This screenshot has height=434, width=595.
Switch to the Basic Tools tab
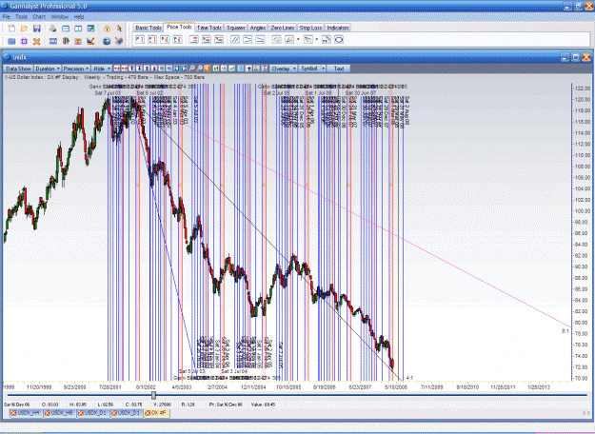click(149, 28)
